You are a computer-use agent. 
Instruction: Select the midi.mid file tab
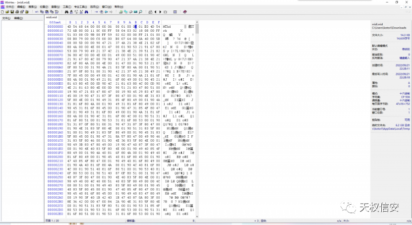tap(52, 17)
